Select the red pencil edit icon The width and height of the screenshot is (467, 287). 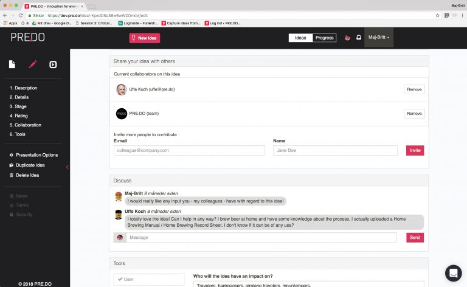[33, 64]
